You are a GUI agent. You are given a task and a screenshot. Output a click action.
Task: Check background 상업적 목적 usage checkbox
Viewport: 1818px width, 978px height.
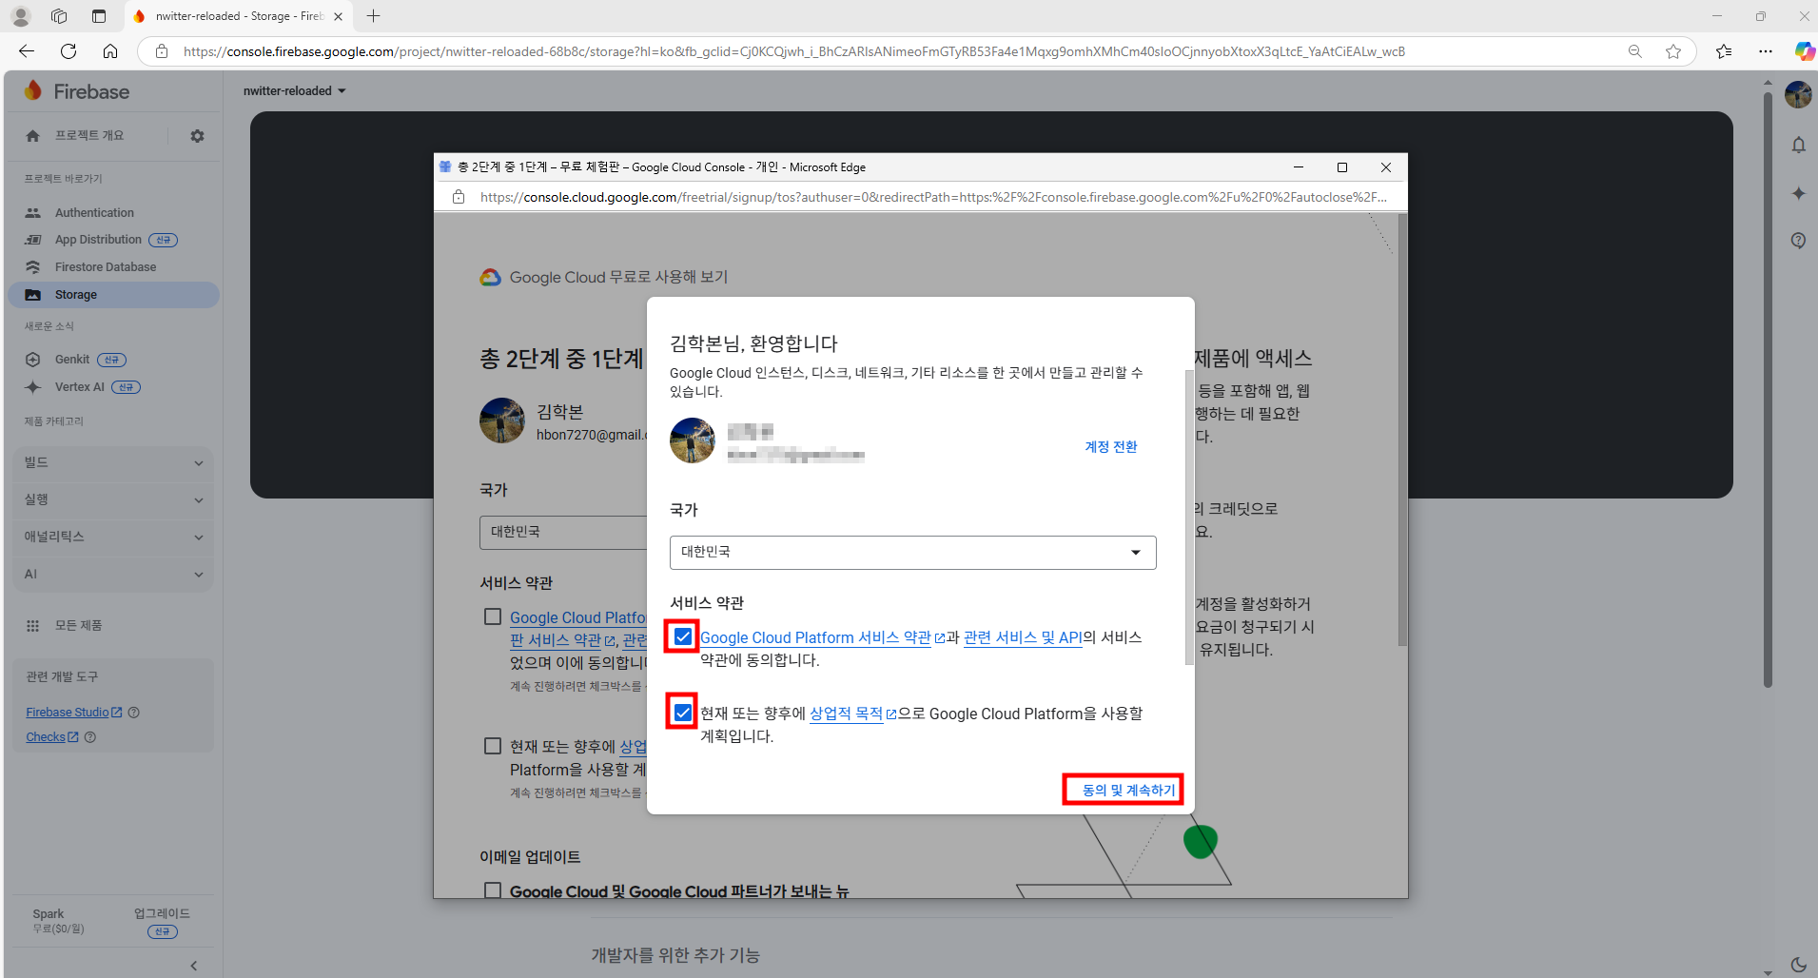coord(493,747)
